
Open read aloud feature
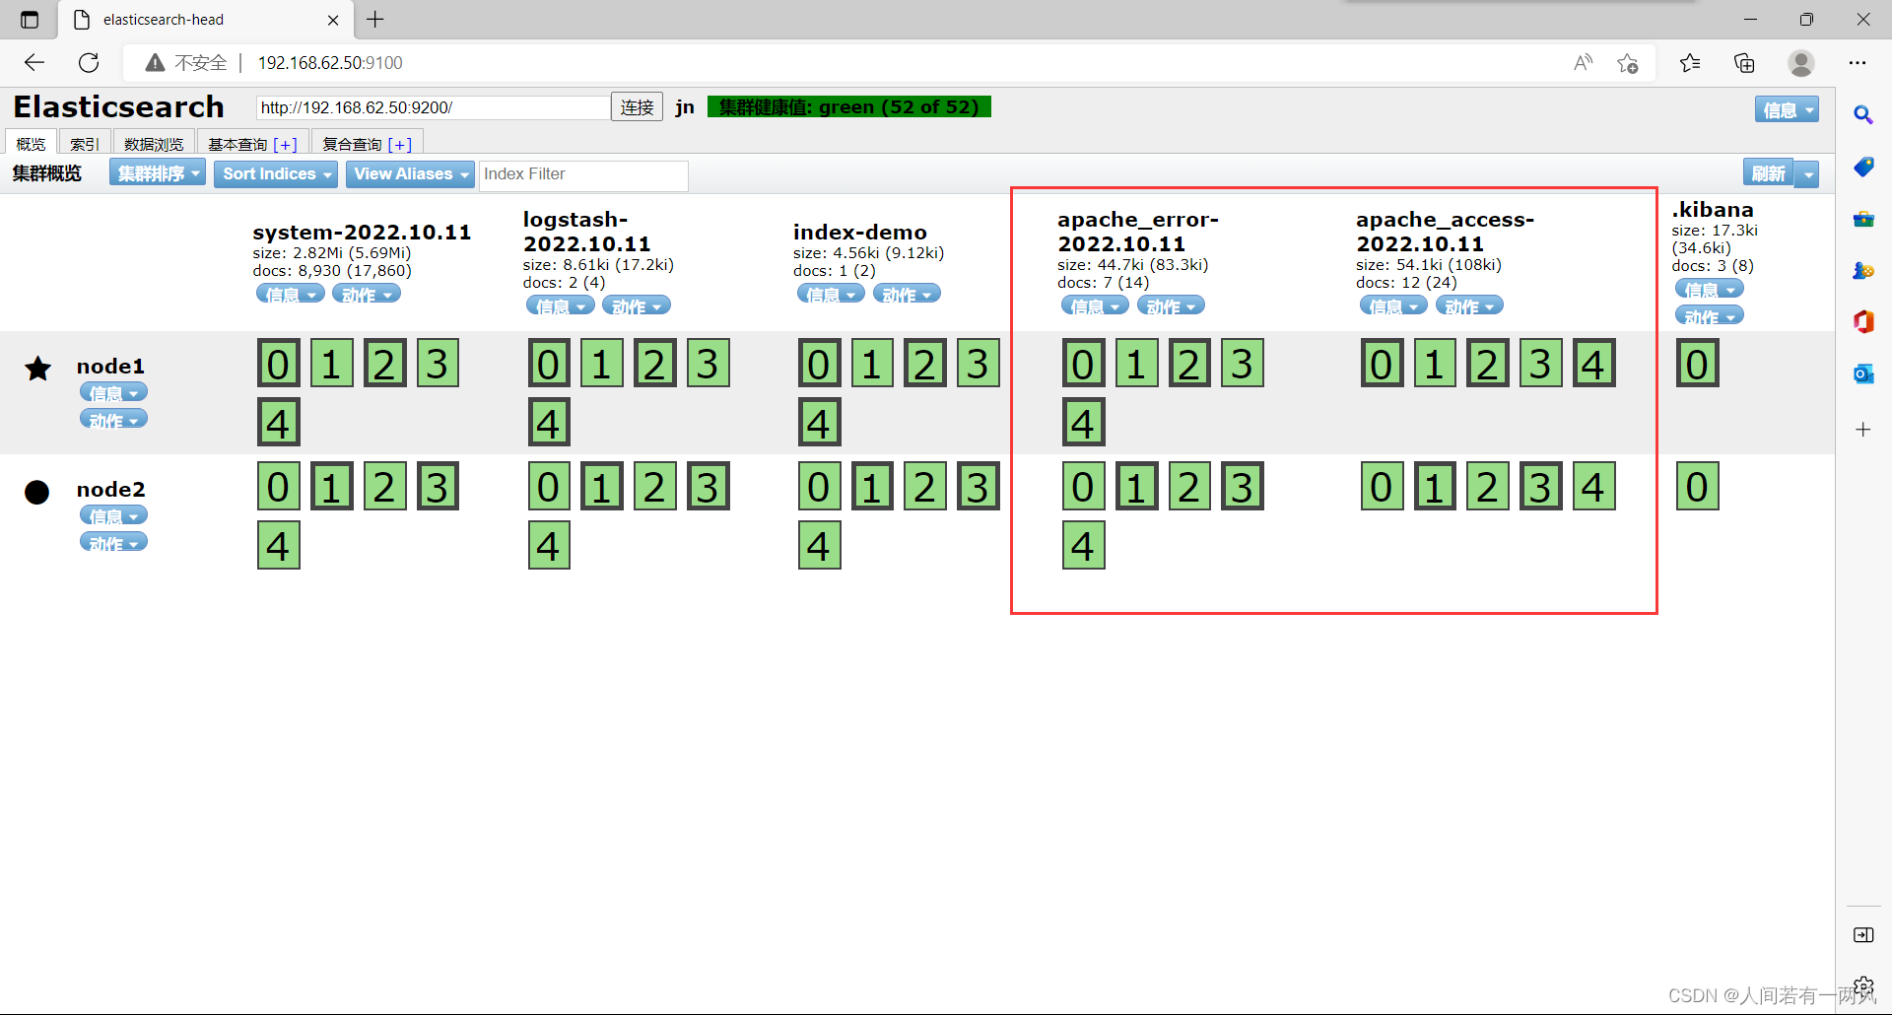tap(1583, 63)
